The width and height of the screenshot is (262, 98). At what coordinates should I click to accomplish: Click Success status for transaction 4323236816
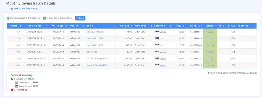coord(210,65)
